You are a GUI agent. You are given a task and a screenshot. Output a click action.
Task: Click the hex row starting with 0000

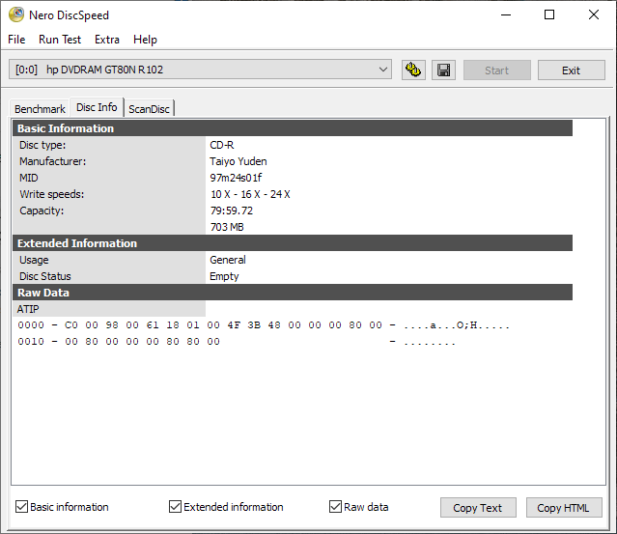[264, 325]
